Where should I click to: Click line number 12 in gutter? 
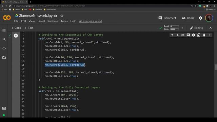click(x=23, y=54)
